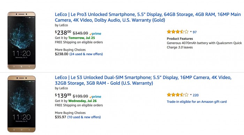Click the 24 used & new offers link
Viewport: 244px width, 135px height.
pos(86,54)
